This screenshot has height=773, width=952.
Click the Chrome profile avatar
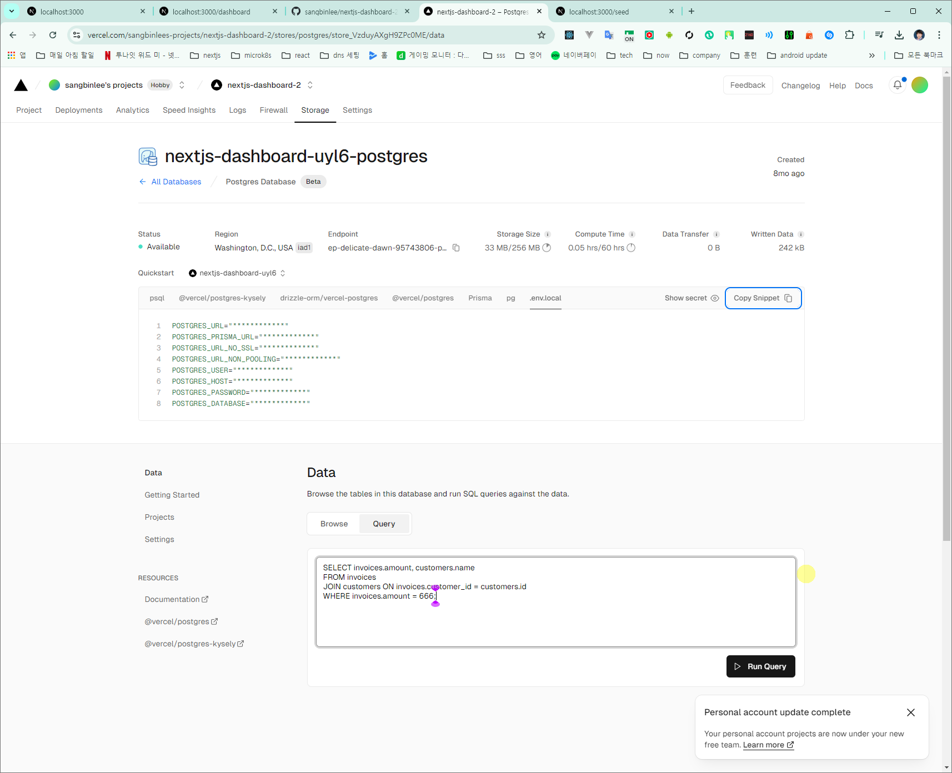pyautogui.click(x=919, y=35)
